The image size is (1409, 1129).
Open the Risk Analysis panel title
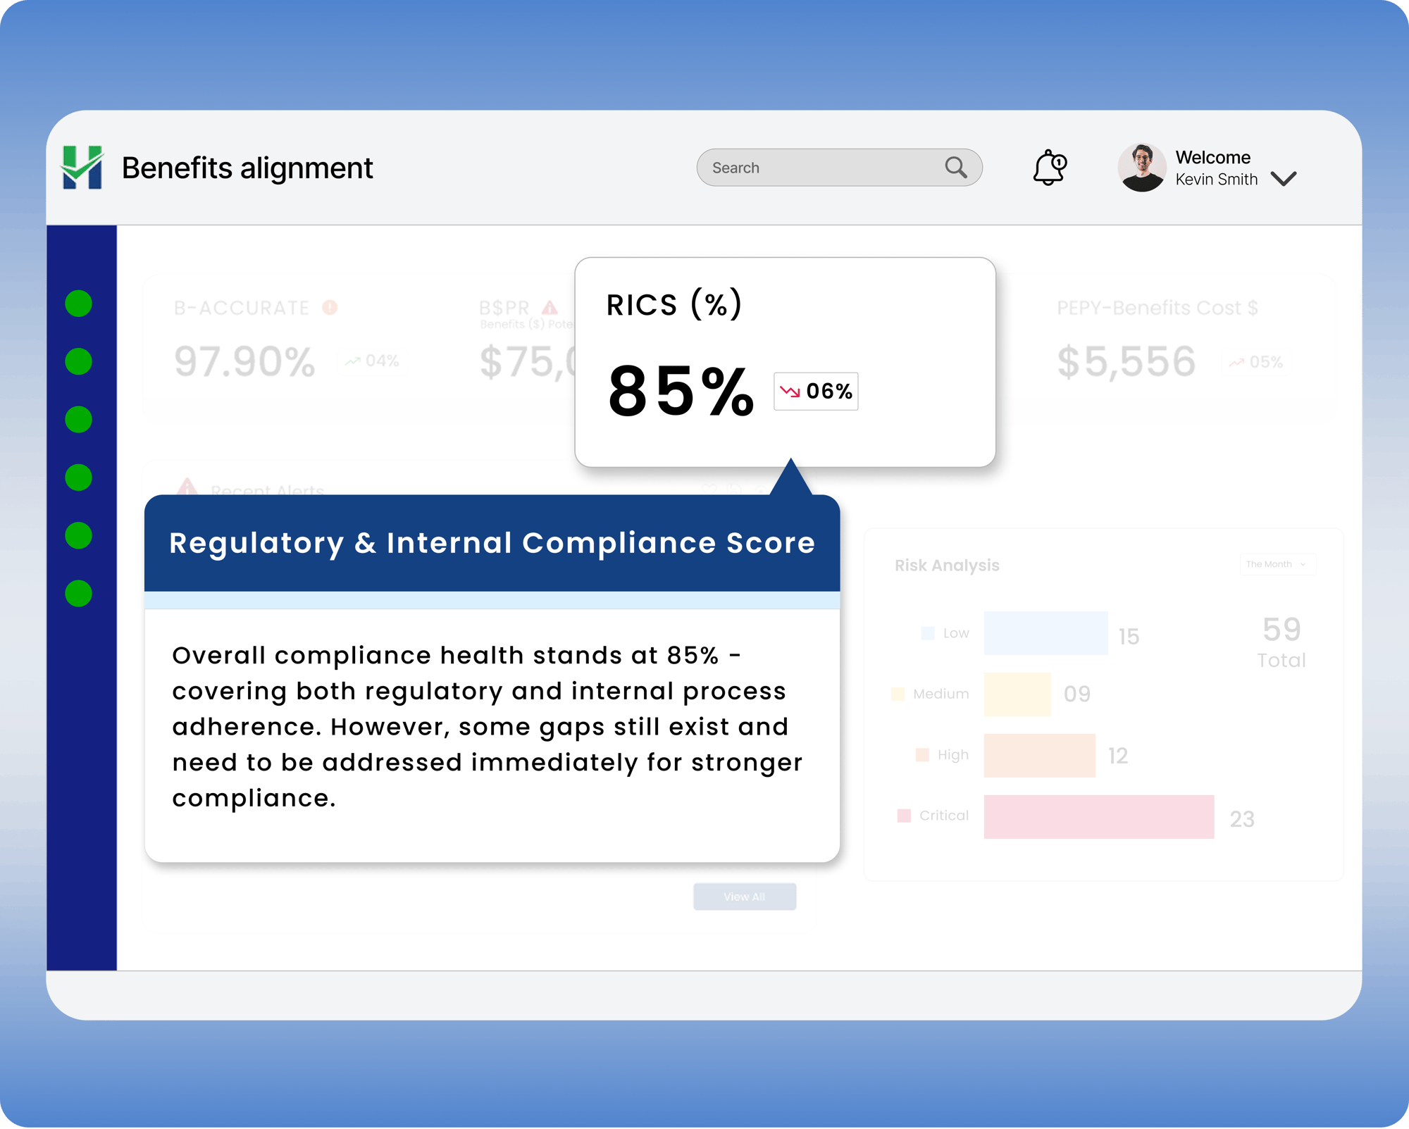tap(946, 565)
